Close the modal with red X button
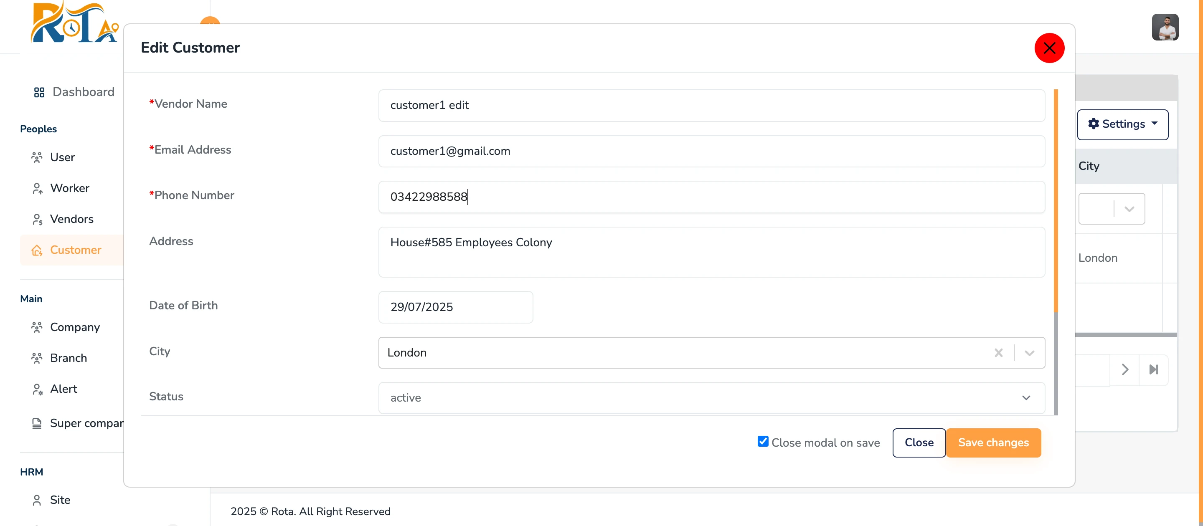 (1049, 48)
